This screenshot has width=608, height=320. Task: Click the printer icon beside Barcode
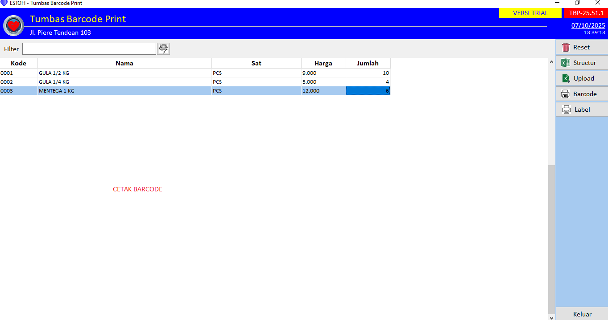point(565,94)
